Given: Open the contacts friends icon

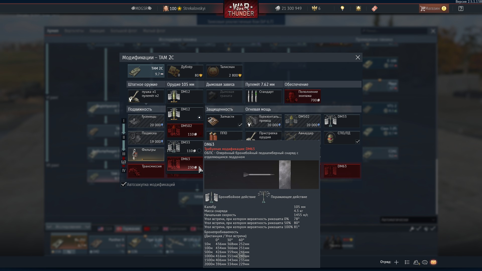Looking at the screenshot, I should [416, 262].
